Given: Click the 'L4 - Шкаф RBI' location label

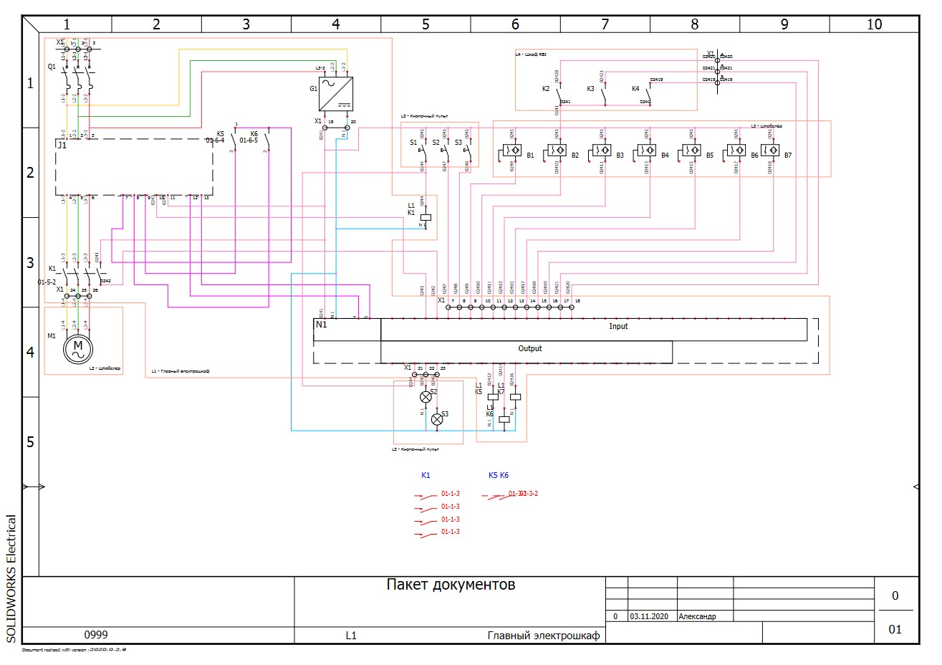Looking at the screenshot, I should tap(530, 54).
